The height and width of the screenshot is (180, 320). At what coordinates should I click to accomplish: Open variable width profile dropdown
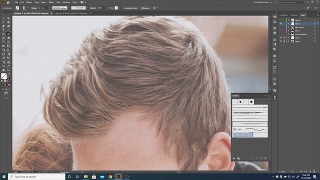coord(68,8)
